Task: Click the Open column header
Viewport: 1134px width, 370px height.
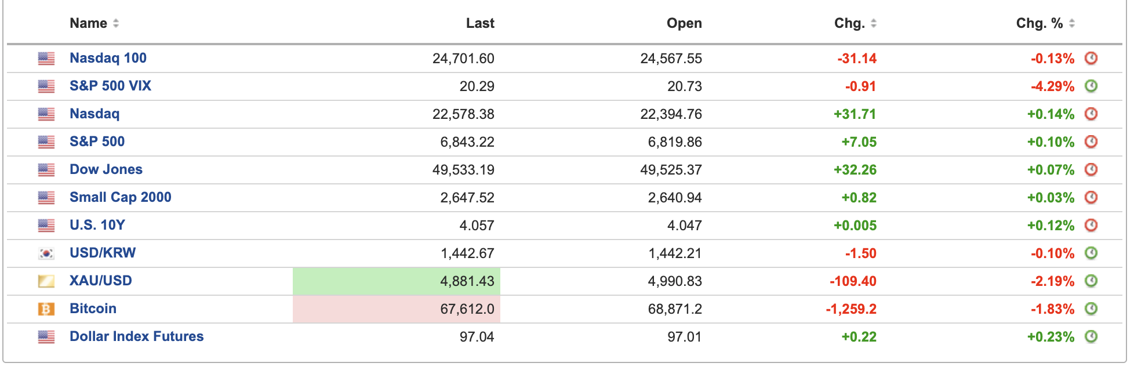Action: (684, 23)
